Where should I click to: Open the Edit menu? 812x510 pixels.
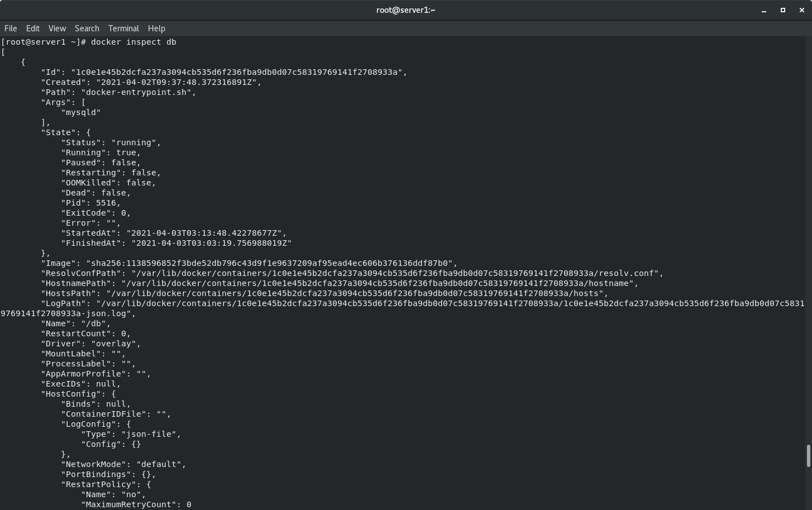pos(33,28)
